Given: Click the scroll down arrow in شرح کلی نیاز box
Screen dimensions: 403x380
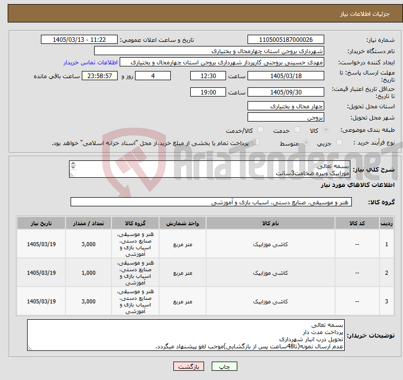Looking at the screenshot, I should pos(73,168).
